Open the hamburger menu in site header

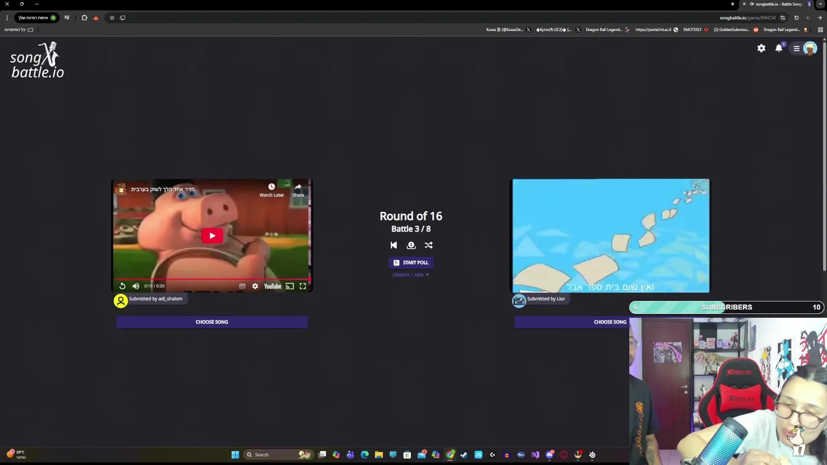797,48
